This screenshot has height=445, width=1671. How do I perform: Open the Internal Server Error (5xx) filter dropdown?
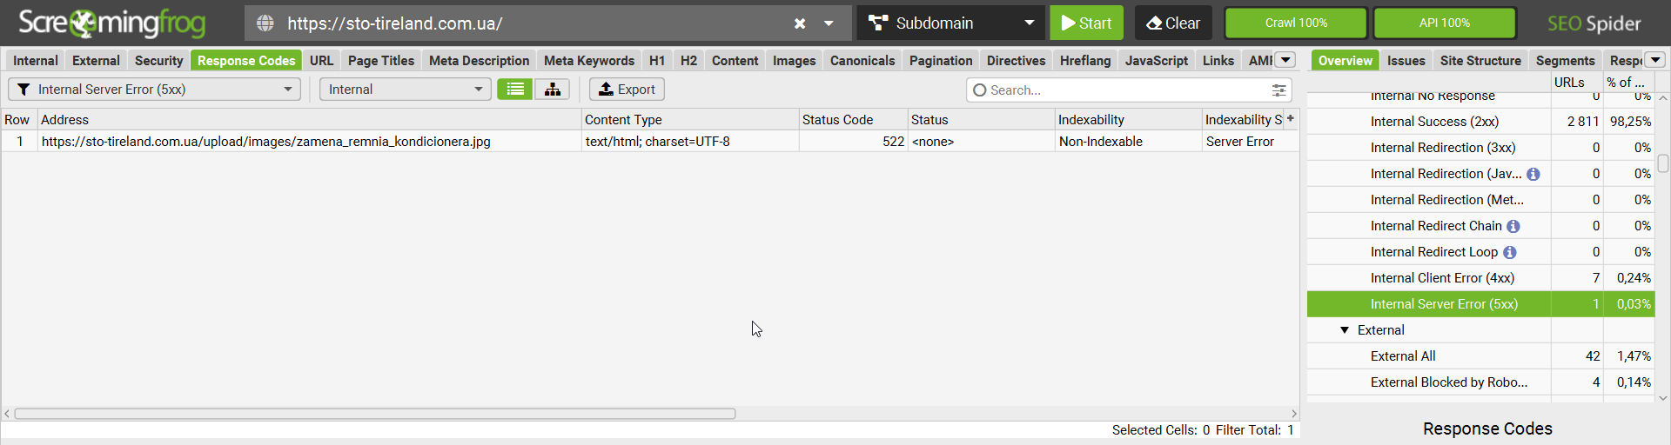point(154,90)
